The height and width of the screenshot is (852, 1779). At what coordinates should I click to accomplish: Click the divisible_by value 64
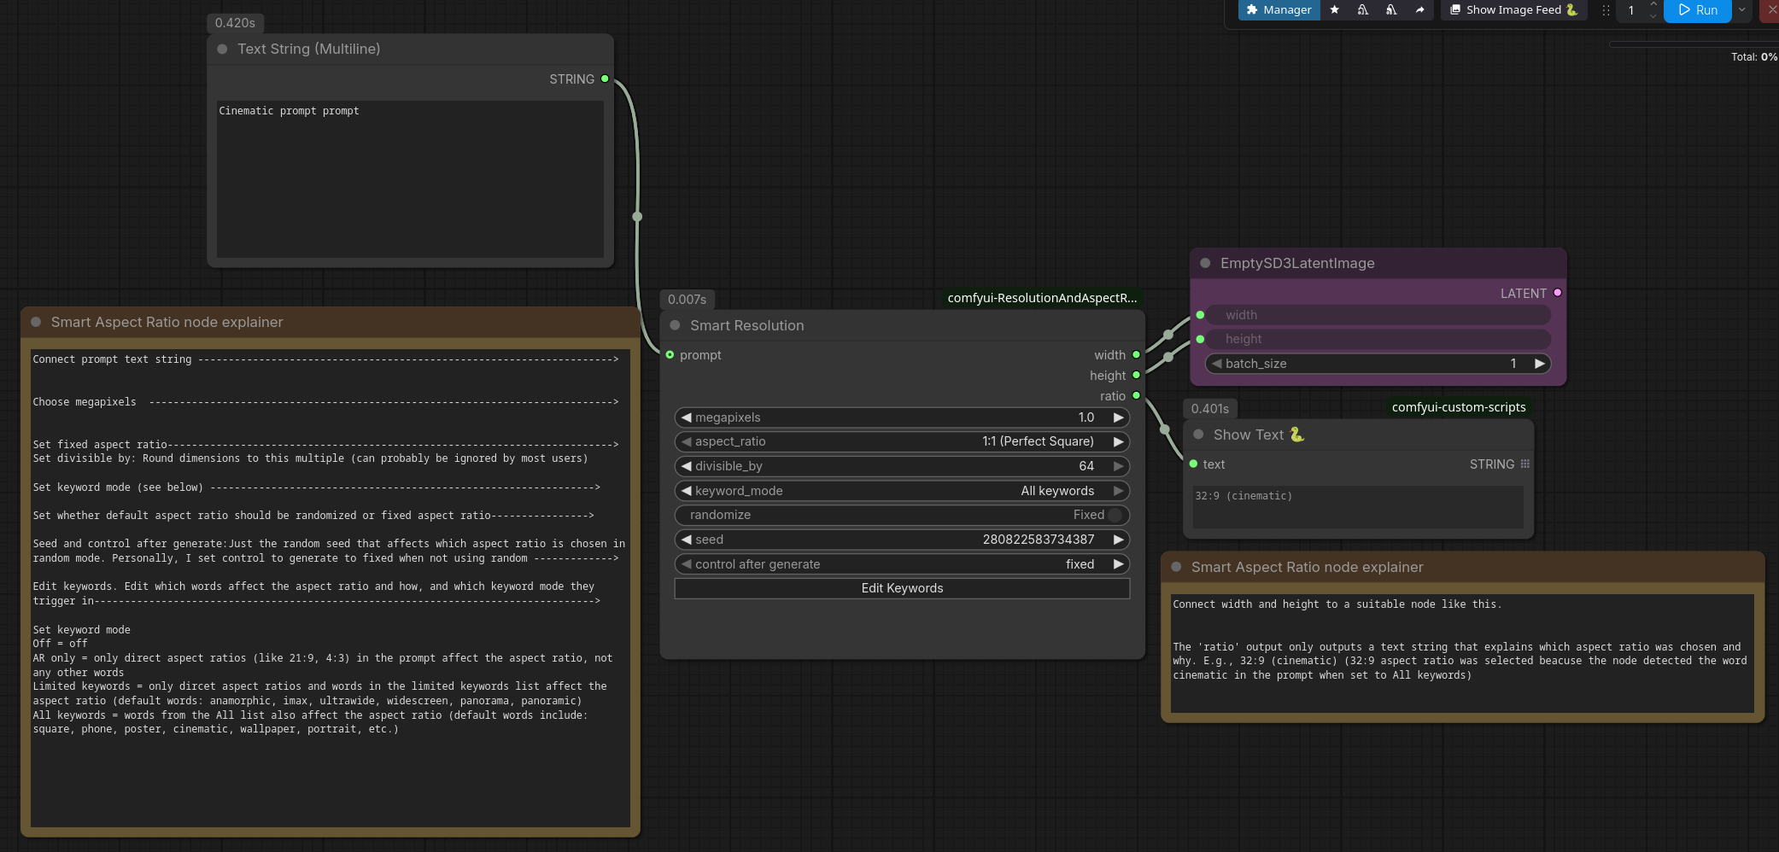point(1086,466)
